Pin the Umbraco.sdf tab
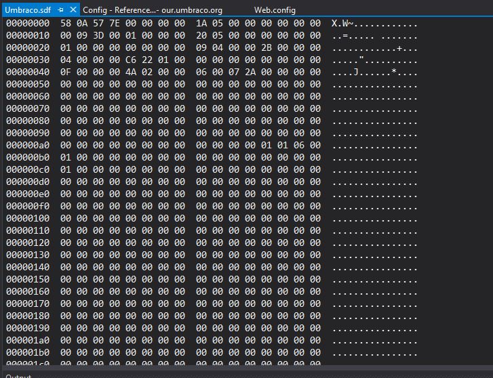The width and height of the screenshot is (493, 378). point(61,10)
